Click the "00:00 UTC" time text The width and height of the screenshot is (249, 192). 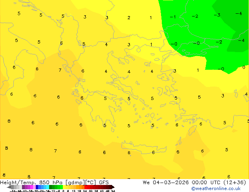point(207,183)
